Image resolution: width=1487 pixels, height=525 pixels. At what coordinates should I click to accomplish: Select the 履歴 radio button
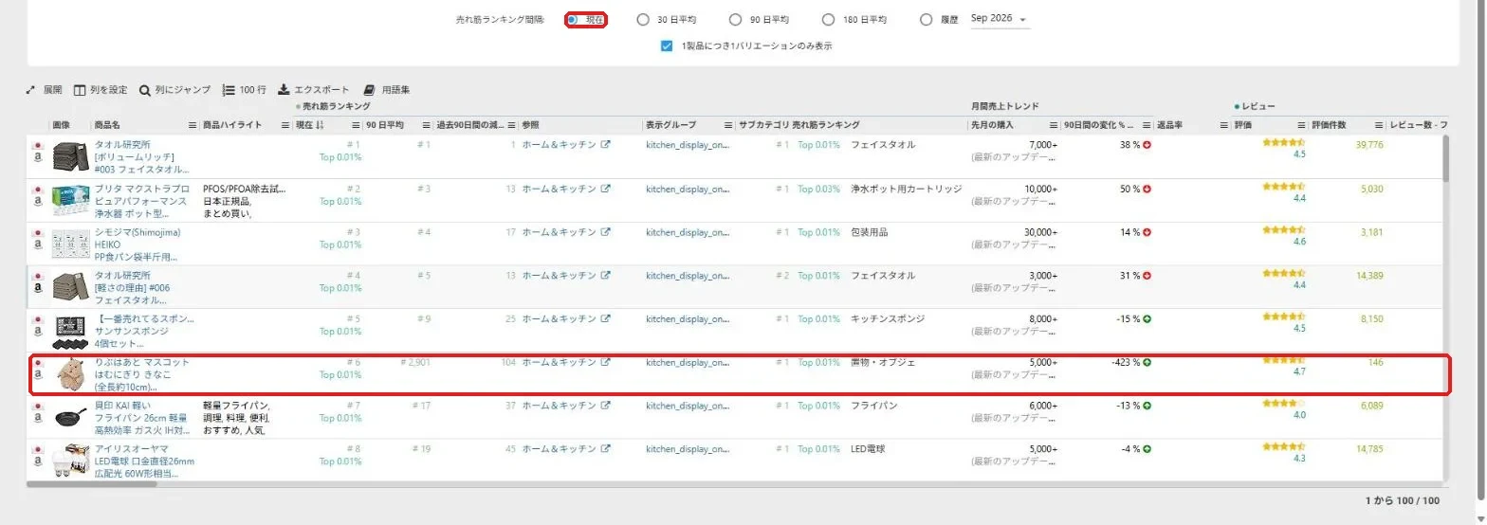[927, 19]
